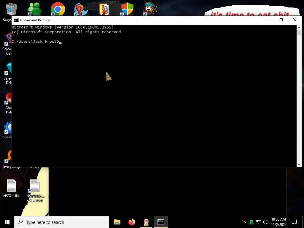Select the Command Prompt taskbar button
Screen dimensions: 304x228
coord(161,222)
